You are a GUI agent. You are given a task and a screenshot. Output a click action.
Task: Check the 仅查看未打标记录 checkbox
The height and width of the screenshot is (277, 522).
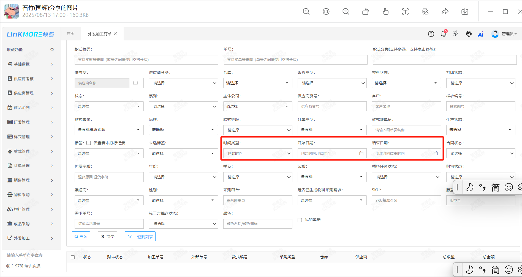(89, 143)
